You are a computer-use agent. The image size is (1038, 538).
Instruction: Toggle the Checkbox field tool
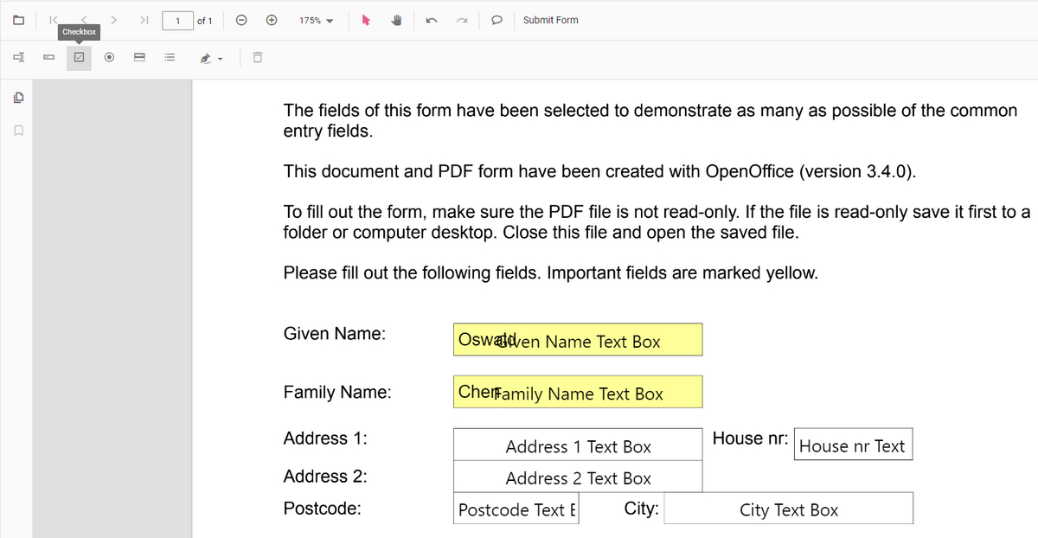click(x=78, y=57)
